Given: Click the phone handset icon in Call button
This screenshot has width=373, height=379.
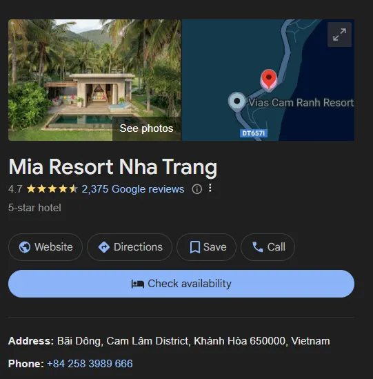Looking at the screenshot, I should coord(258,247).
